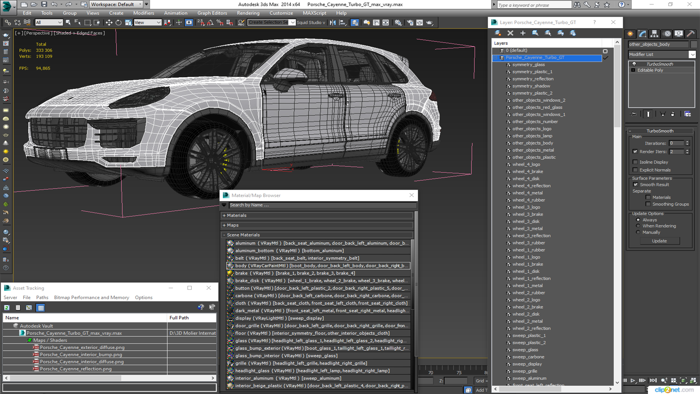Image resolution: width=700 pixels, height=394 pixels.
Task: Enable Isoline Display checkbox
Action: click(635, 162)
